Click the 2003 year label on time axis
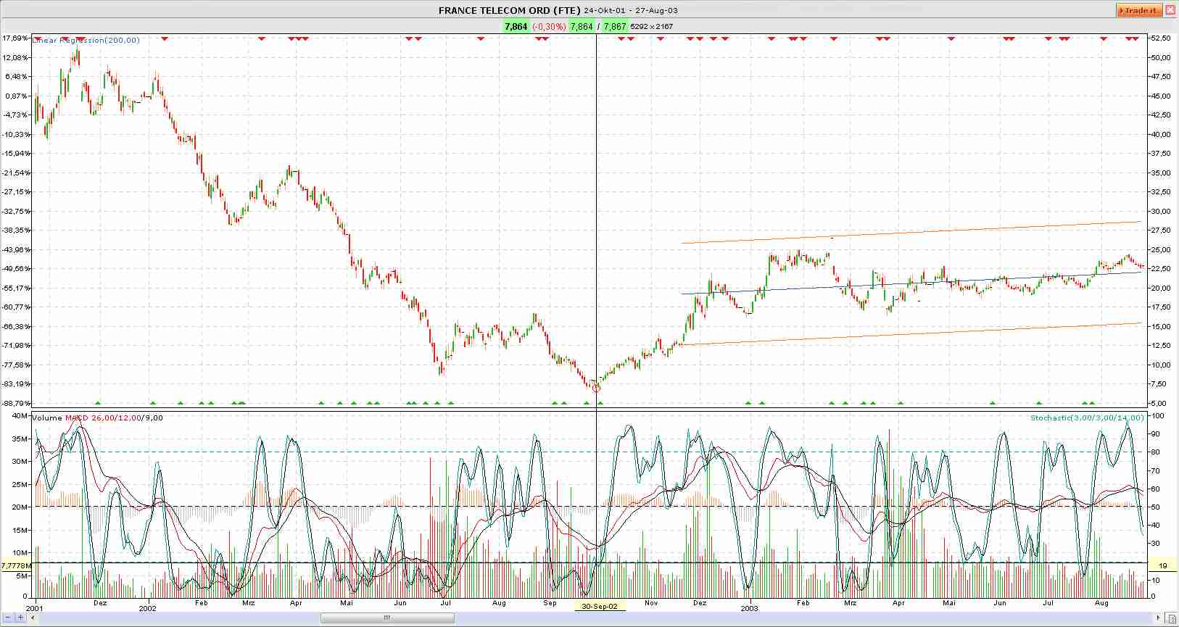Image resolution: width=1179 pixels, height=627 pixels. coord(750,608)
